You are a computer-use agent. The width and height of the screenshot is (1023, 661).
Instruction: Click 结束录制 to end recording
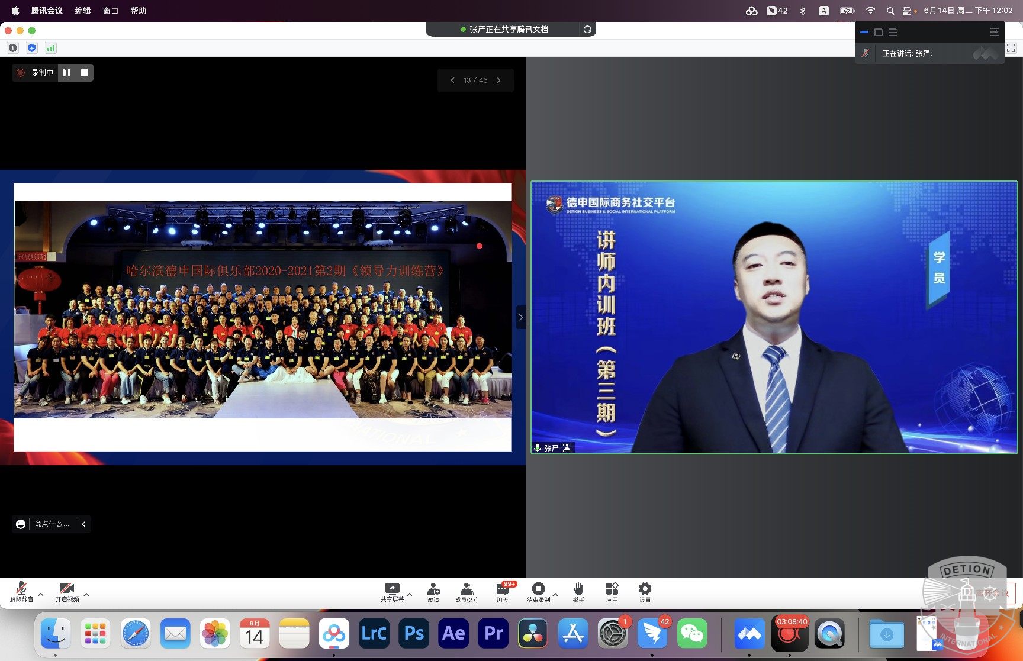pos(538,592)
